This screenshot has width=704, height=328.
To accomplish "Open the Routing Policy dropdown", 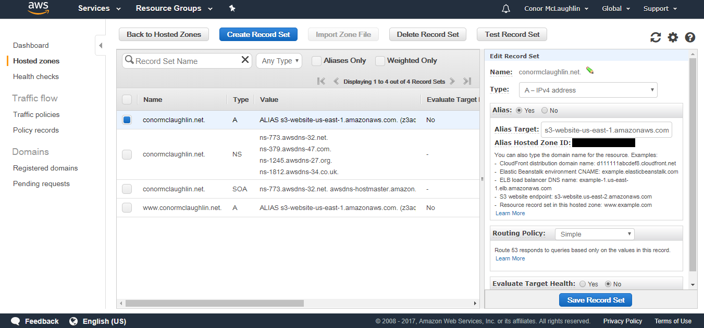I will [595, 234].
